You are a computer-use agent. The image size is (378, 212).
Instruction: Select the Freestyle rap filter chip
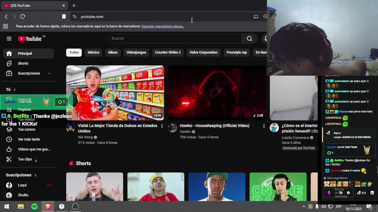tap(237, 52)
